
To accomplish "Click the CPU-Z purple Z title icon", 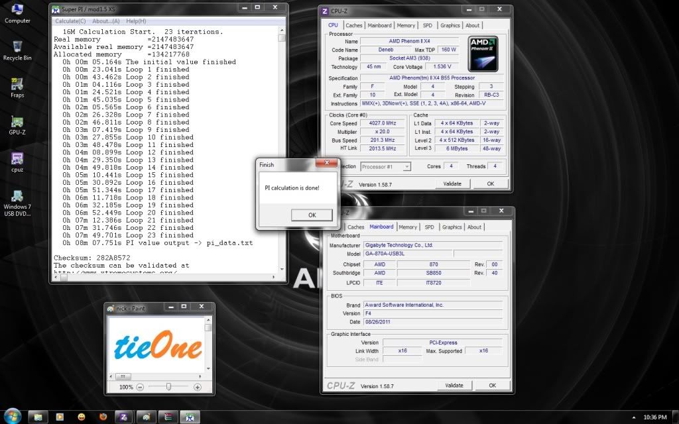I will point(325,11).
